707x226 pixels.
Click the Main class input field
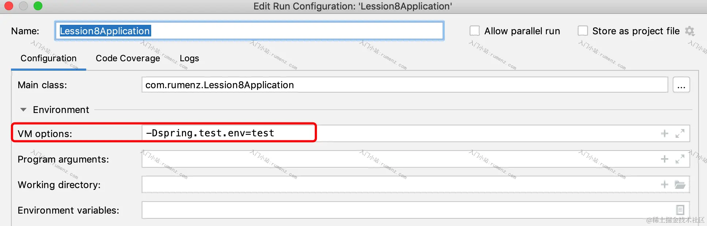click(405, 85)
